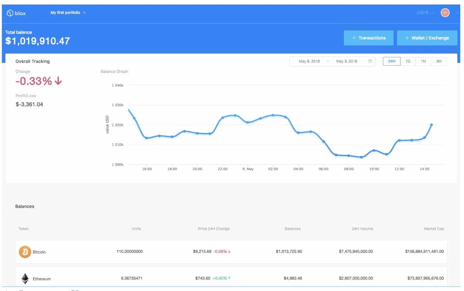Screen dimensions: 464x291
Task: Click the calendar icon in date range
Action: (370, 61)
